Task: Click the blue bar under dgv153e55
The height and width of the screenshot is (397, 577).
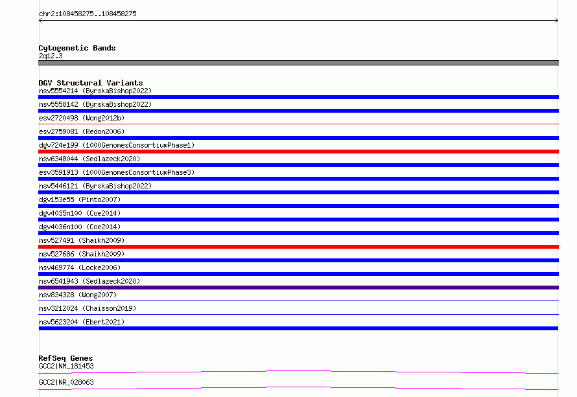Action: pos(298,206)
